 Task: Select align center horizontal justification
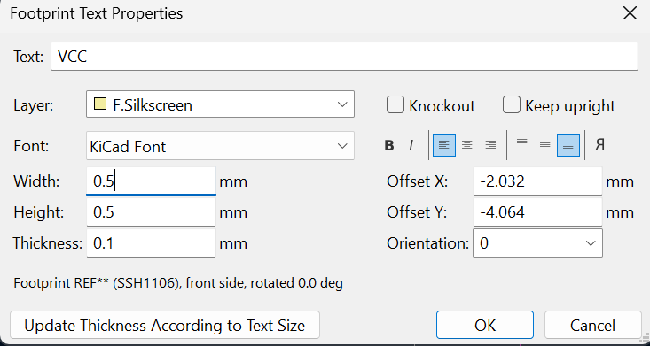pyautogui.click(x=467, y=145)
